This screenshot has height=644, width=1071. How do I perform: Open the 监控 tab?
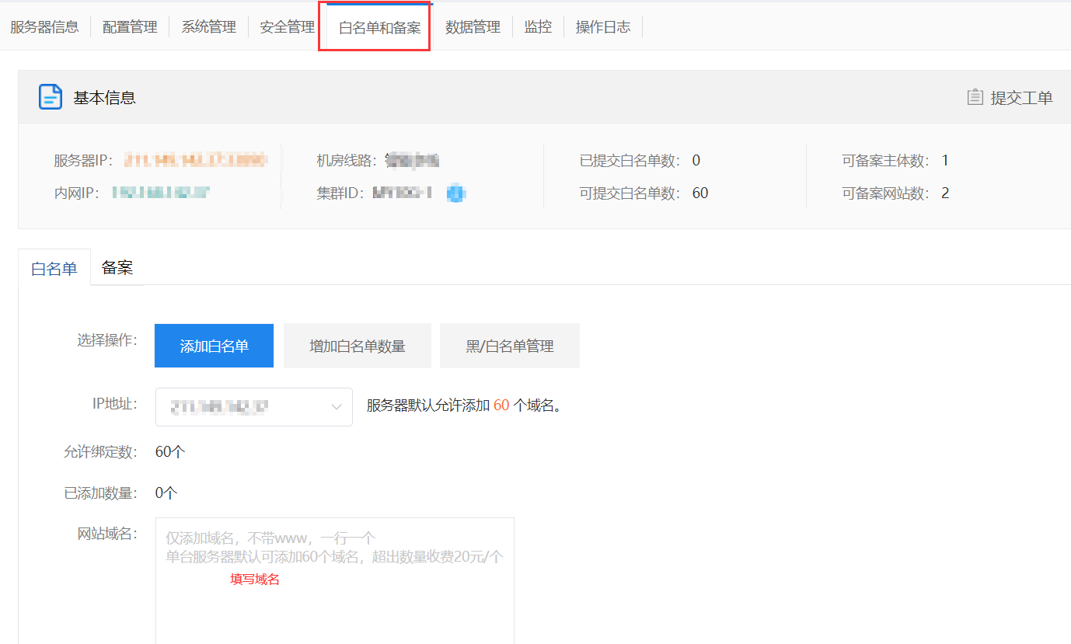[x=538, y=27]
